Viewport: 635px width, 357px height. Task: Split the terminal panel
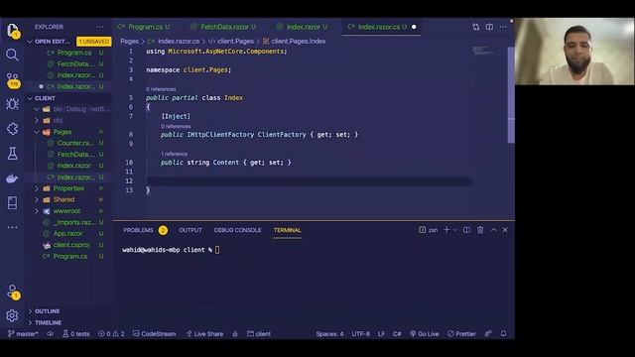coord(466,230)
